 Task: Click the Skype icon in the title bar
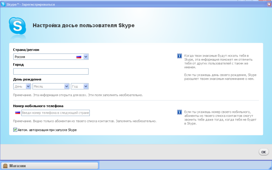pos(3,4)
